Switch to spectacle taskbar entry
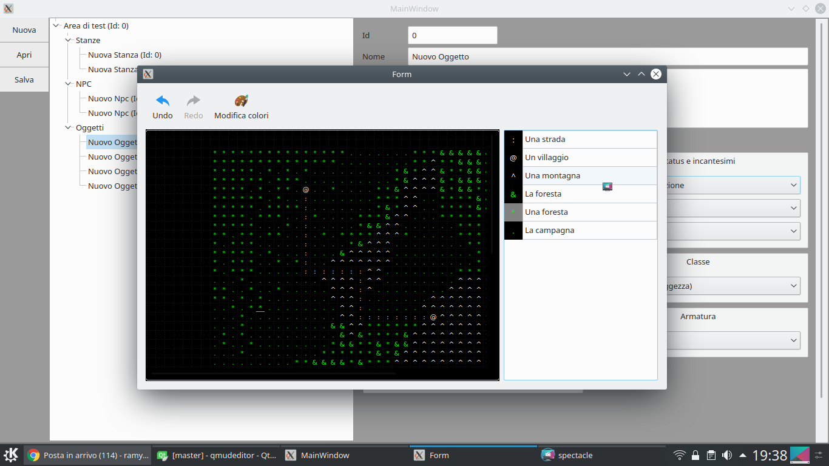This screenshot has width=829, height=466. click(x=602, y=455)
